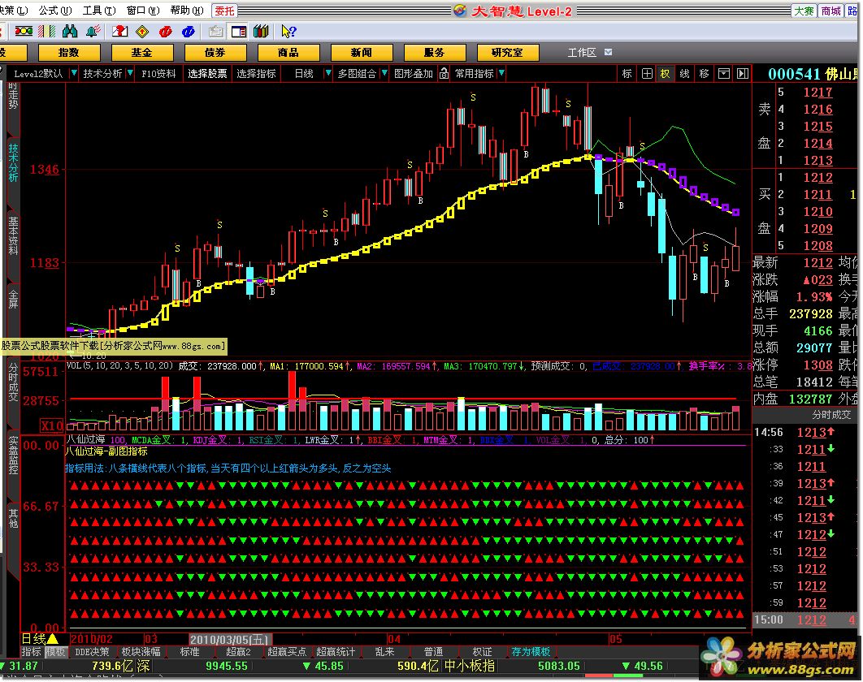Click the striped bars toolbar icon
Screen dimensions: 863x682
(47, 32)
